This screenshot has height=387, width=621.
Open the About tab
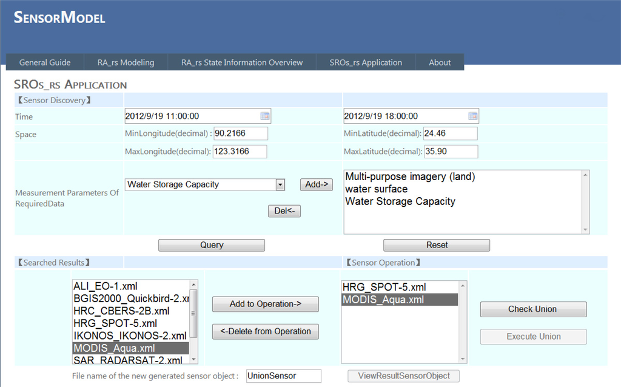(x=440, y=62)
